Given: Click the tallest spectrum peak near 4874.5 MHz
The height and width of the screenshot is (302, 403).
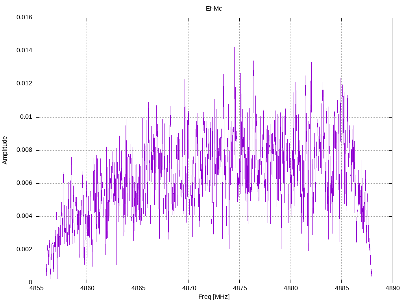Looking at the screenshot, I should pos(234,41).
